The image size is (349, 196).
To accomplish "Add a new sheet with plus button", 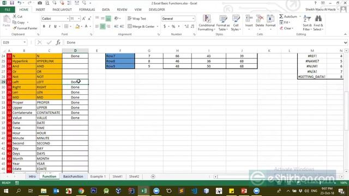I will 153,176.
